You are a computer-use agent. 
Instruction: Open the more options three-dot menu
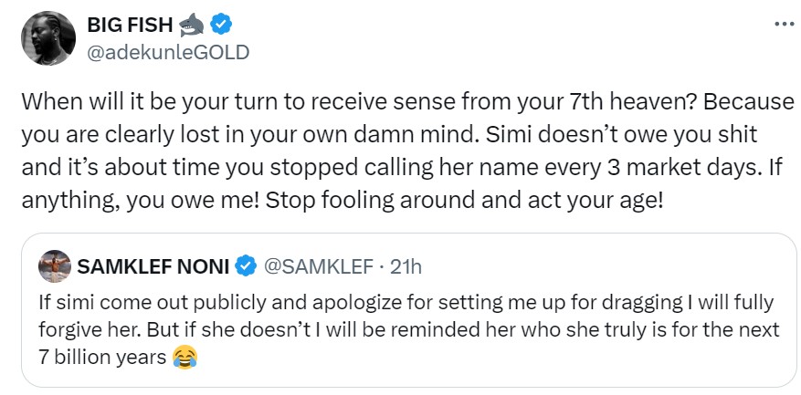coord(782,24)
